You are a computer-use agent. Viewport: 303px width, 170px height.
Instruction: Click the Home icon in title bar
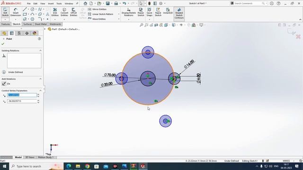tap(85, 3)
